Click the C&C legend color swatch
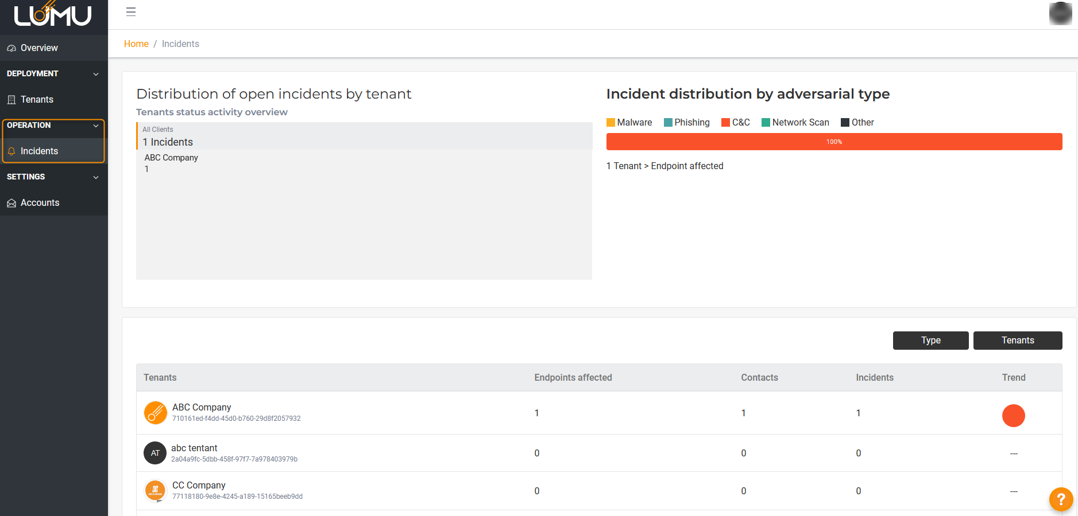1078x516 pixels. click(x=725, y=123)
